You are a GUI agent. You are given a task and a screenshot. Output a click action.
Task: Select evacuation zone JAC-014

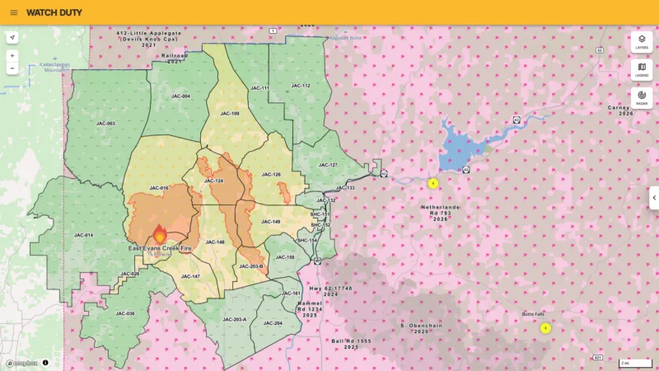[x=84, y=235]
